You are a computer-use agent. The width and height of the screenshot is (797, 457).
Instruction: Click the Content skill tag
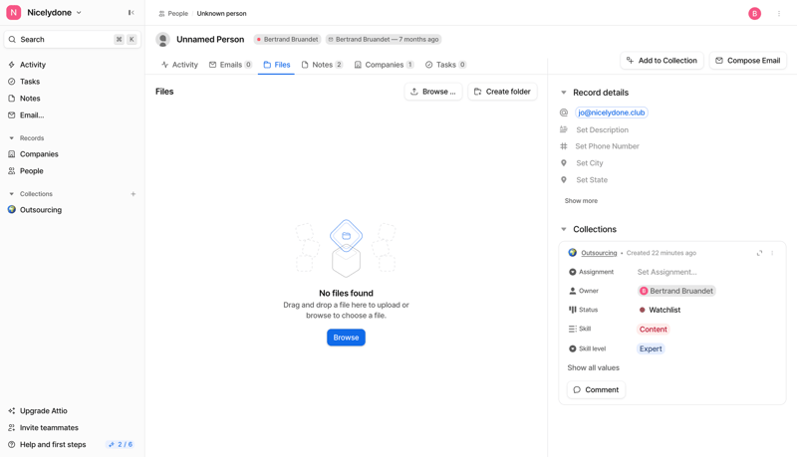tap(654, 329)
